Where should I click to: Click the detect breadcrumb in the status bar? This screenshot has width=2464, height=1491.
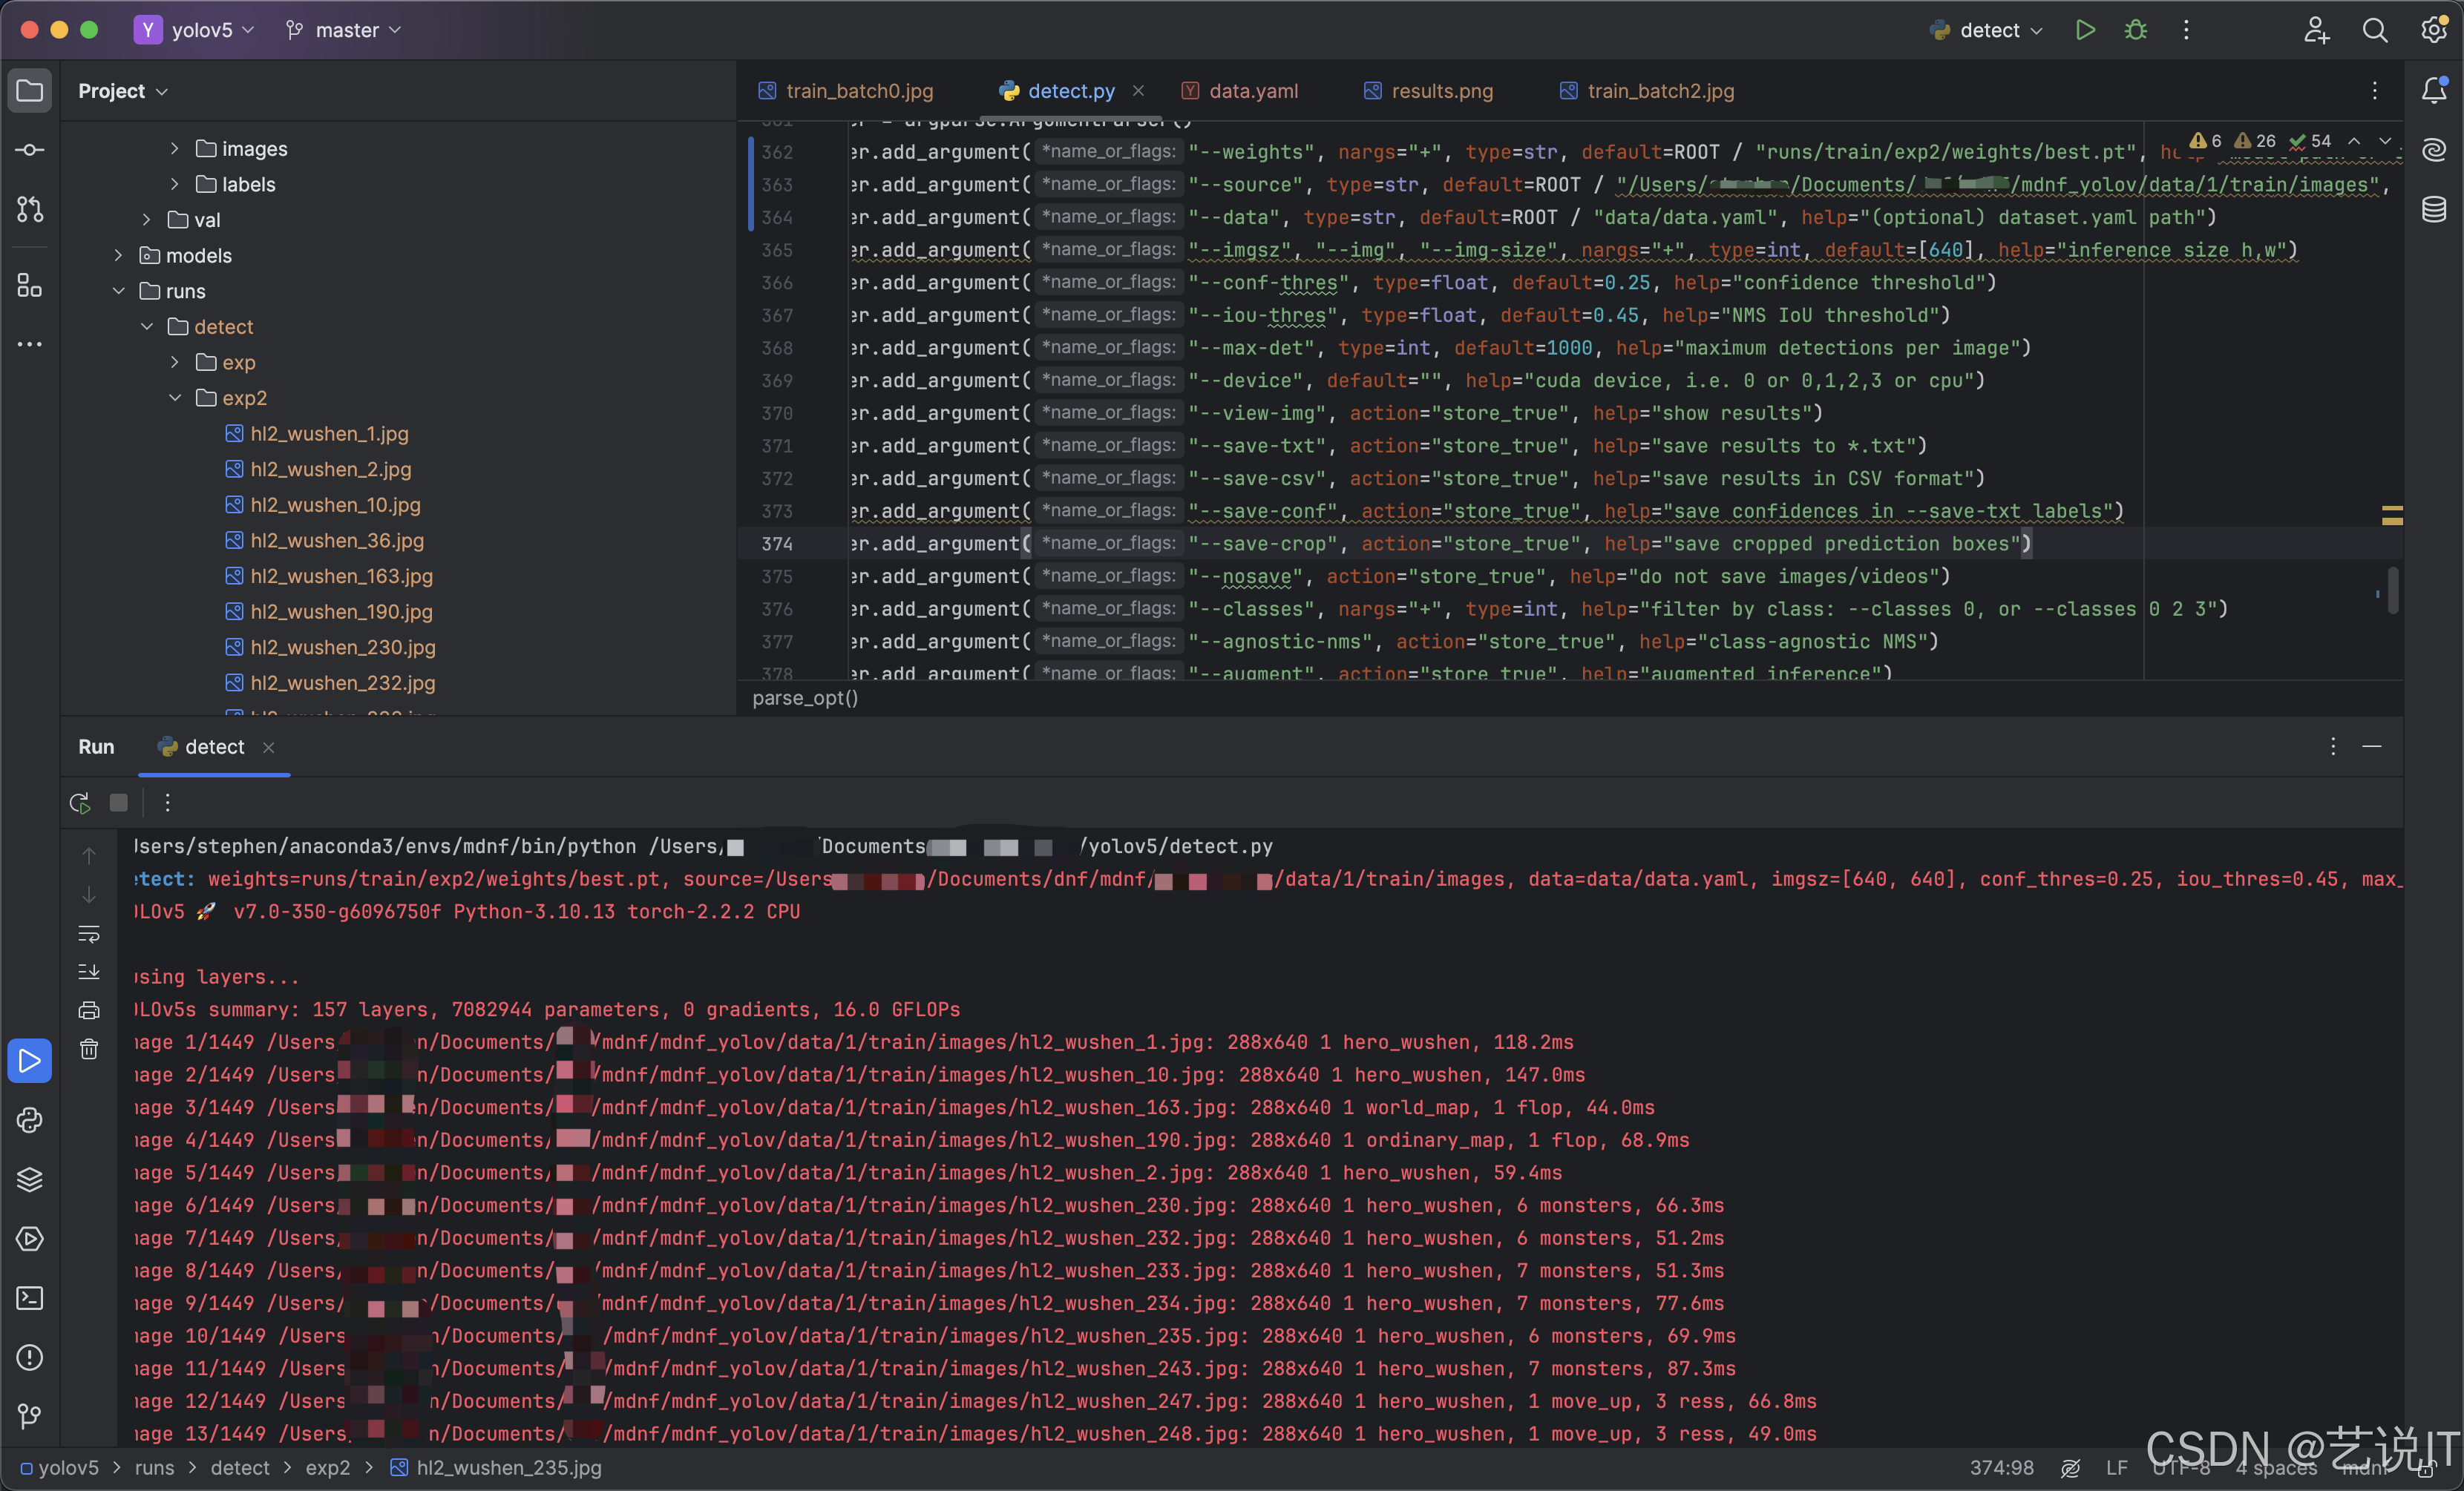coord(239,1467)
